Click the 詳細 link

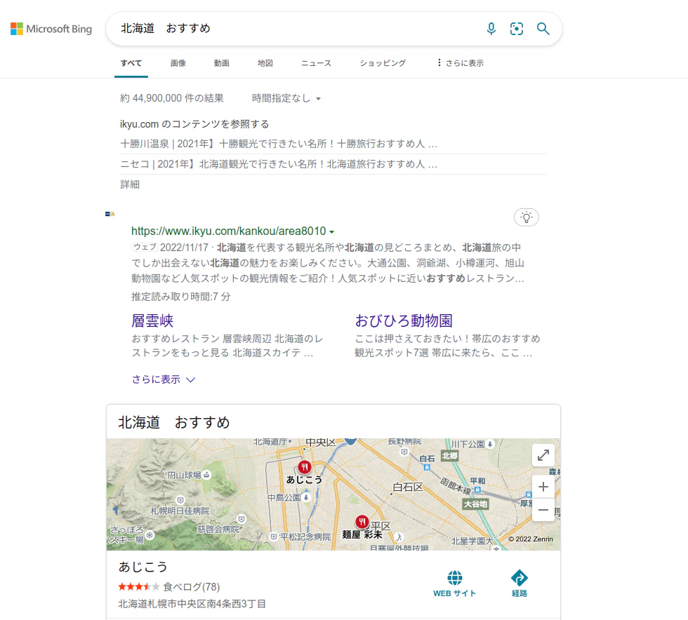pyautogui.click(x=130, y=184)
